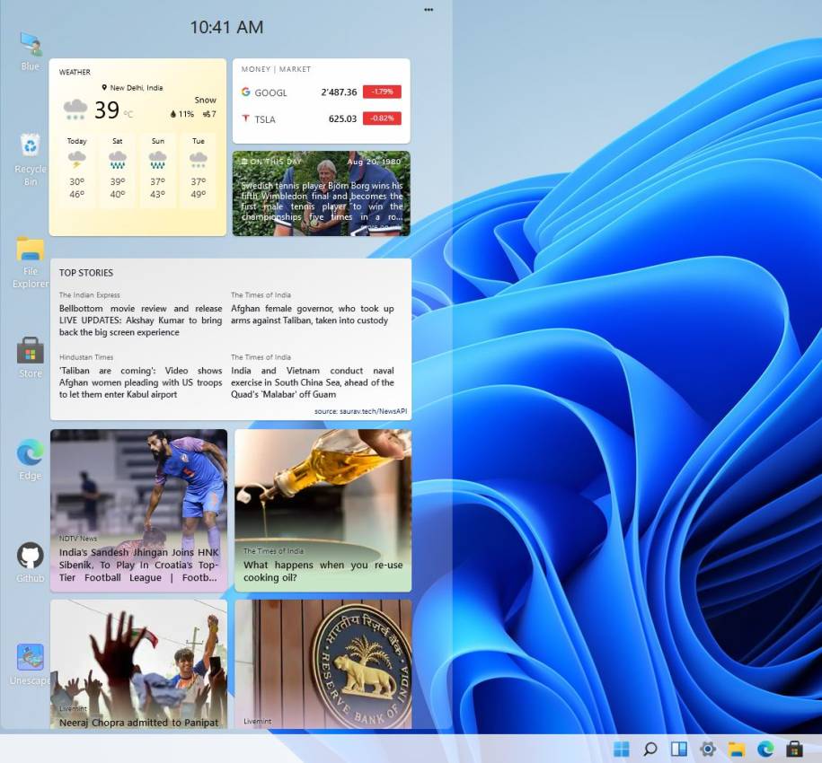The width and height of the screenshot is (822, 763).
Task: Click Aug 20, 1980 date label
Action: (374, 162)
